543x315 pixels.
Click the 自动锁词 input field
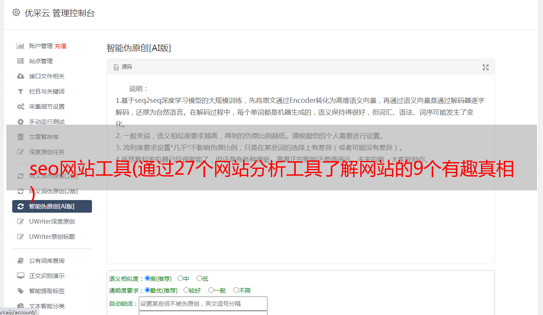(203, 304)
